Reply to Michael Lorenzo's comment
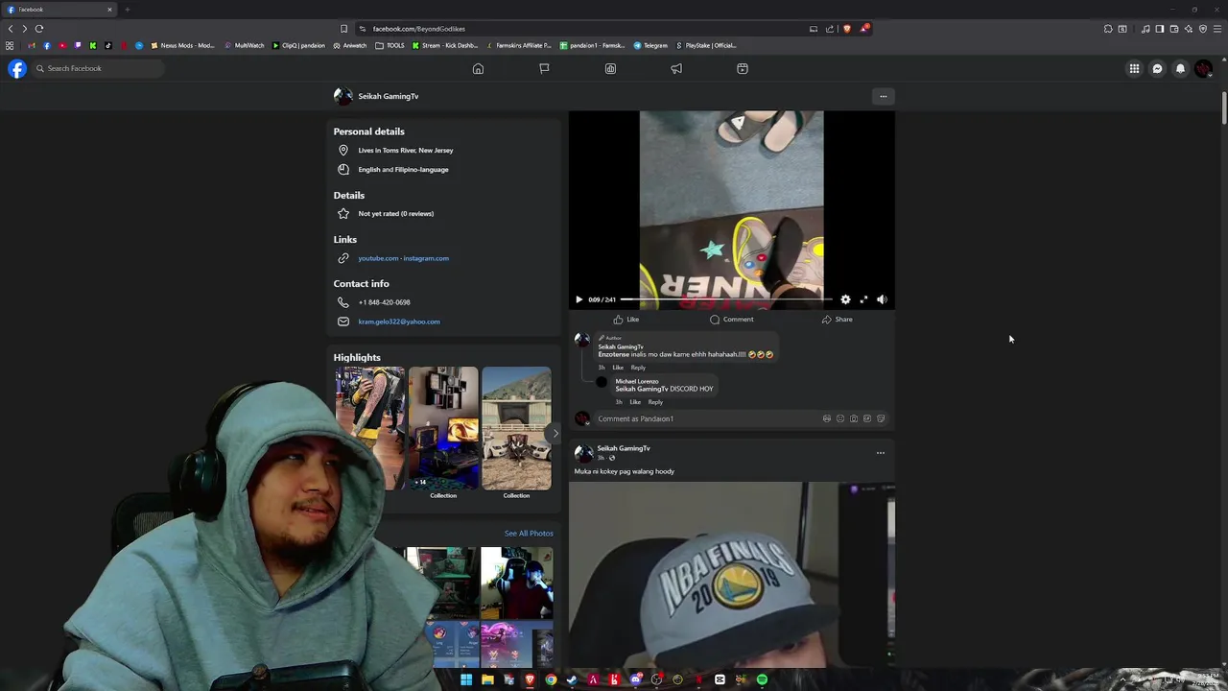The height and width of the screenshot is (691, 1228). pyautogui.click(x=655, y=402)
